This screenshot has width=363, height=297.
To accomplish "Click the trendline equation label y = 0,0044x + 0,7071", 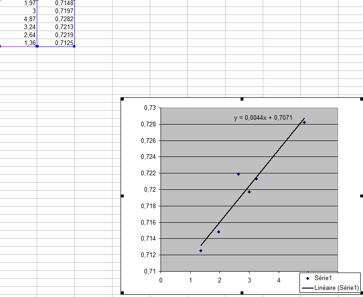I will pyautogui.click(x=263, y=117).
